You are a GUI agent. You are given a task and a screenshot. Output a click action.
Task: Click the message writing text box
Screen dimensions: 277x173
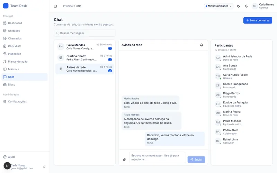(x=158, y=157)
